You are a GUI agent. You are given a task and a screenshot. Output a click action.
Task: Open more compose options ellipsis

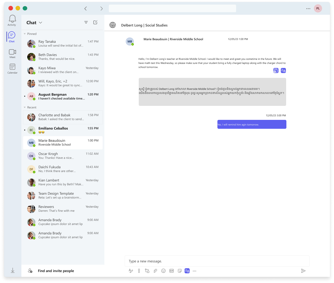point(194,271)
